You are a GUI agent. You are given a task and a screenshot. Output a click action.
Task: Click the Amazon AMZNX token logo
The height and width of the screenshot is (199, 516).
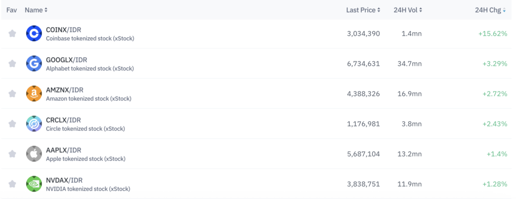34,94
